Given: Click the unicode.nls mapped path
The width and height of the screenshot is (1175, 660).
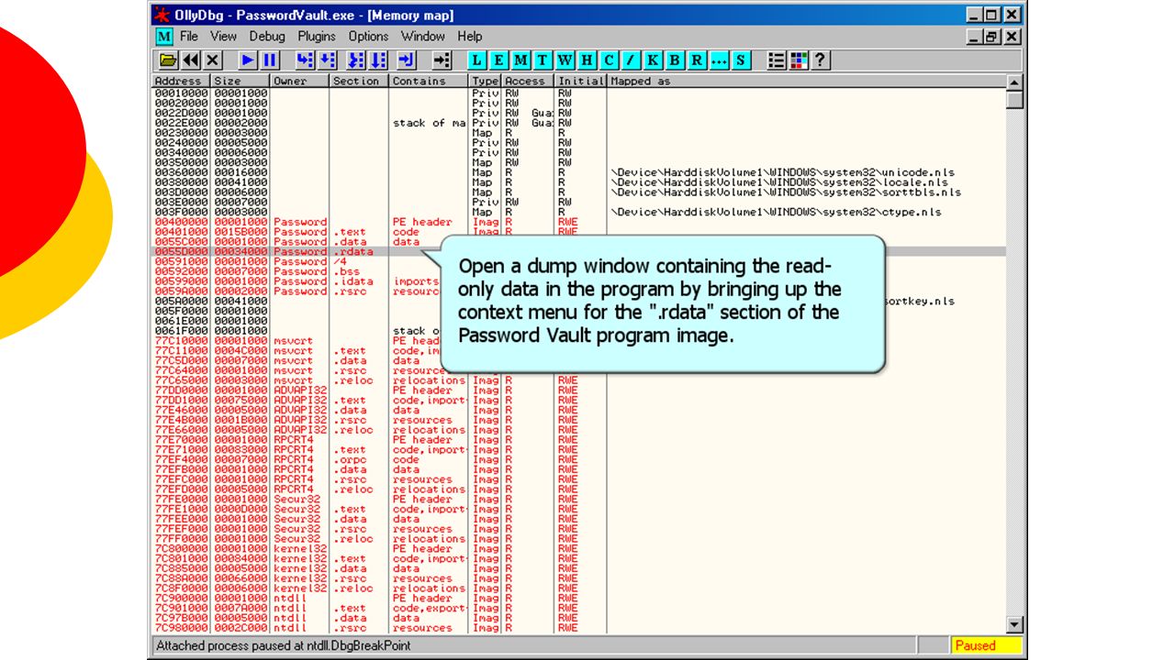Looking at the screenshot, I should [783, 172].
